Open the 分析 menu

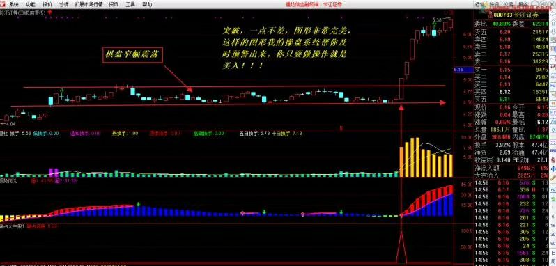(x=64, y=4)
